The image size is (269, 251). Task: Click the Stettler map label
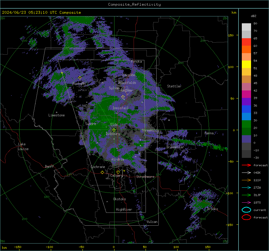[174, 86]
